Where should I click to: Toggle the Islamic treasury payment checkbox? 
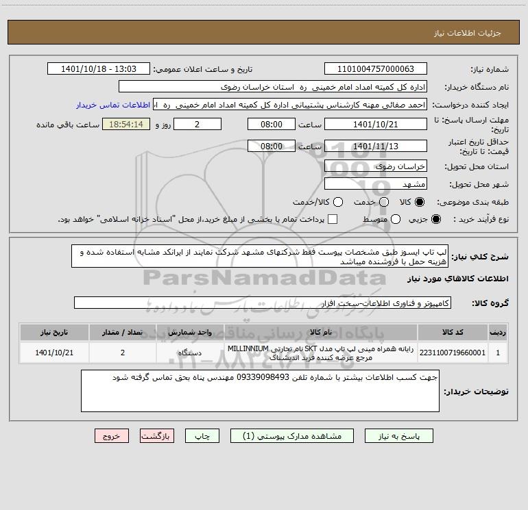(333, 219)
